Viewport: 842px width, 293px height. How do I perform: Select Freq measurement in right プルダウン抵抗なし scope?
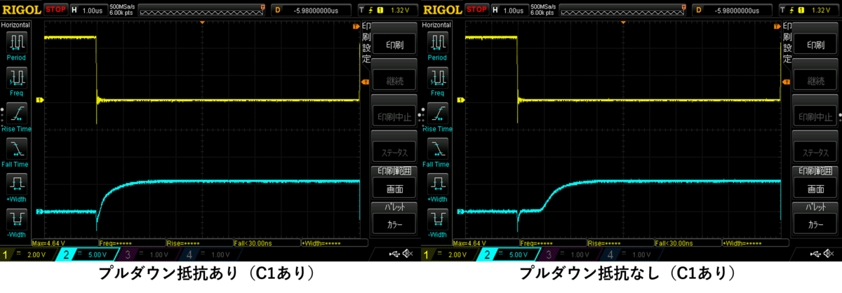coord(436,81)
